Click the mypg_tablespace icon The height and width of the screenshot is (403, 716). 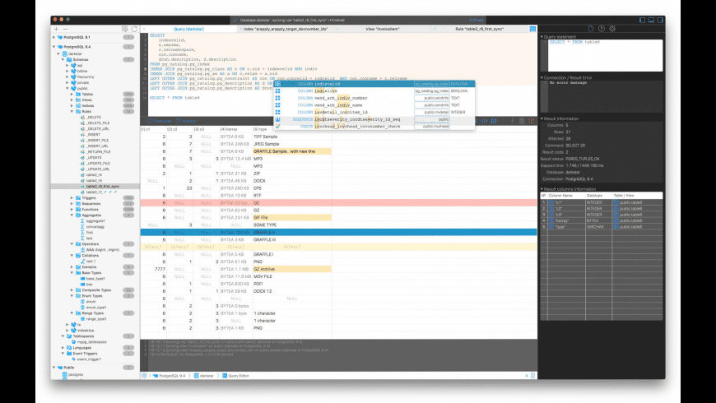(73, 342)
